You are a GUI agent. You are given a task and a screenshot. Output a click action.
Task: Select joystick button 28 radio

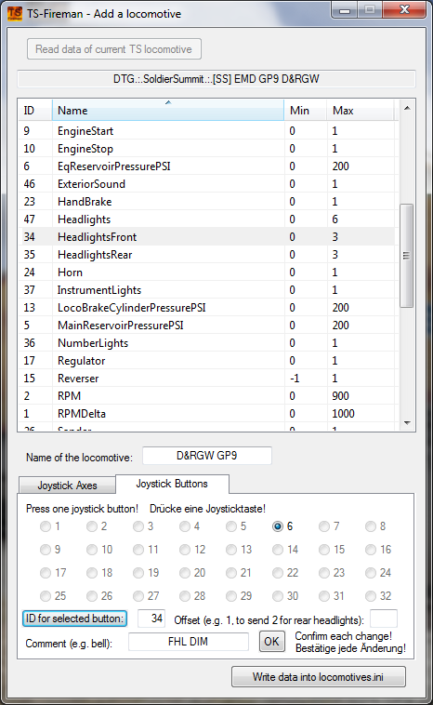pyautogui.click(x=185, y=596)
